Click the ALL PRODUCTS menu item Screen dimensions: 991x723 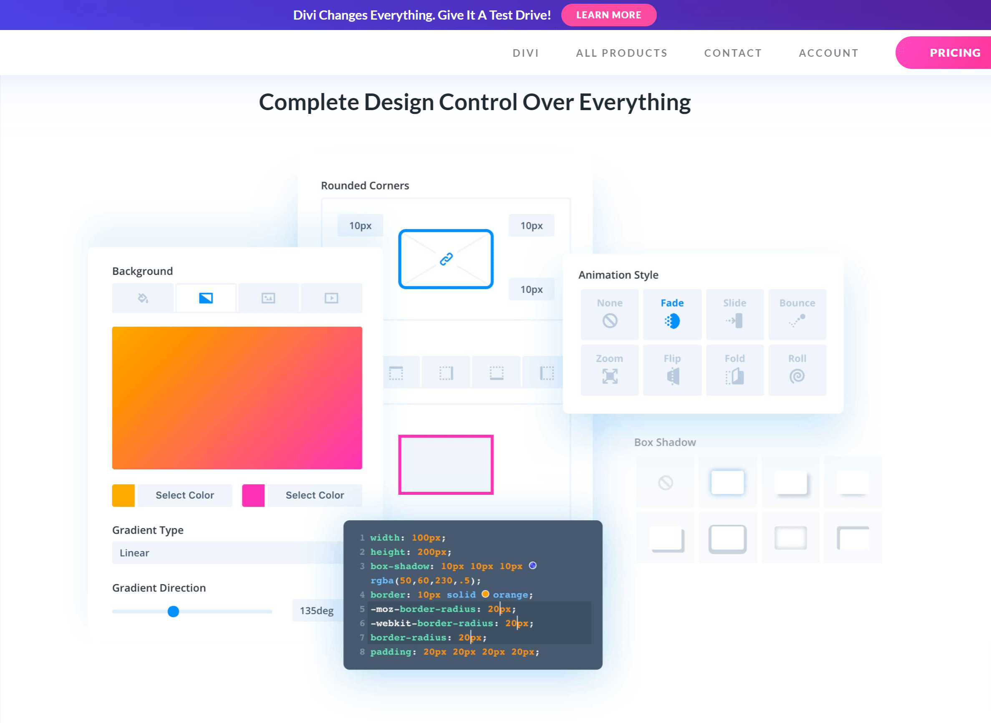click(623, 52)
